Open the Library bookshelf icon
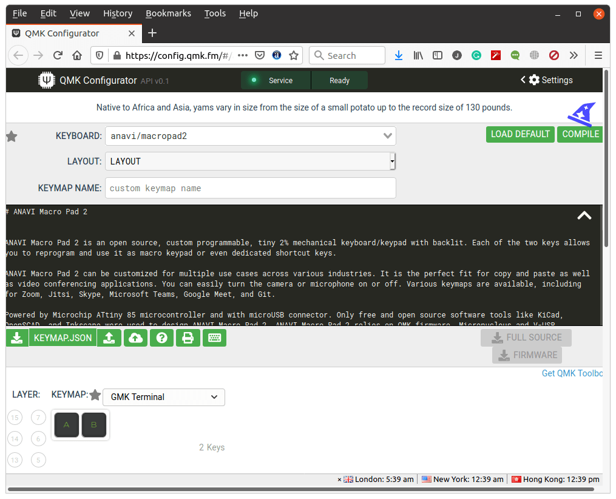 418,55
